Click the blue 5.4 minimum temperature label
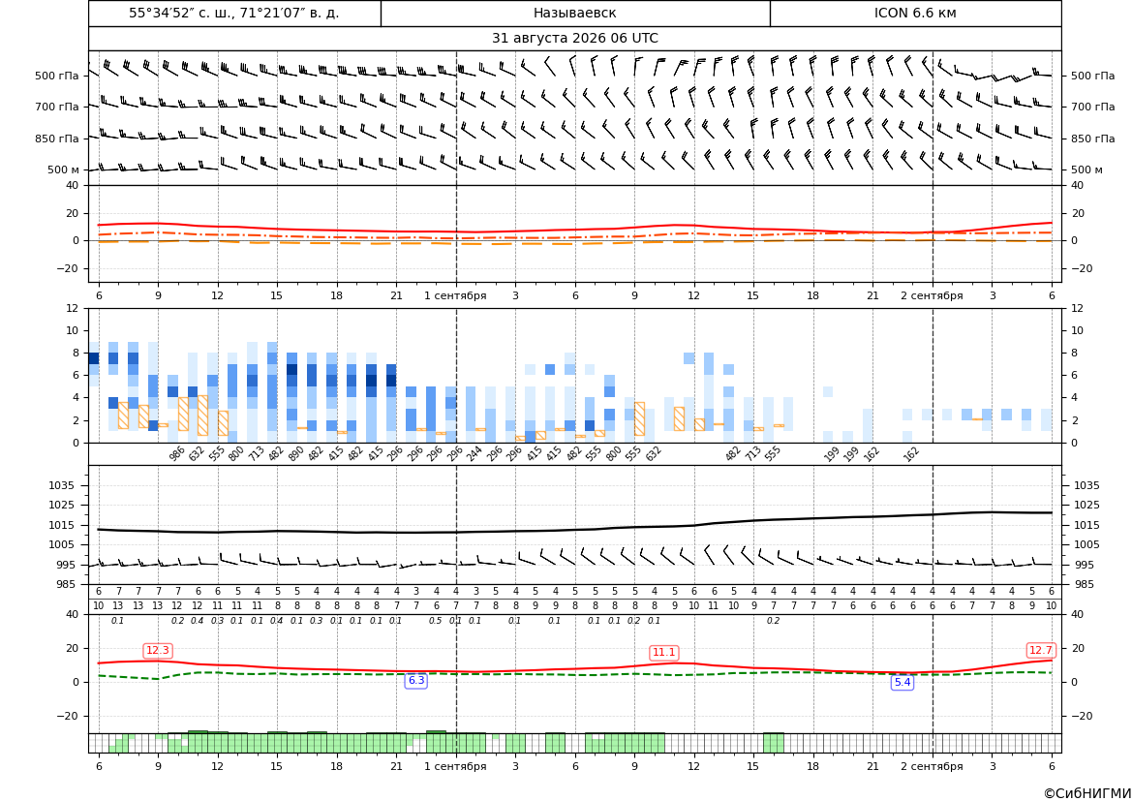This screenshot has height=801, width=1132. tap(903, 682)
